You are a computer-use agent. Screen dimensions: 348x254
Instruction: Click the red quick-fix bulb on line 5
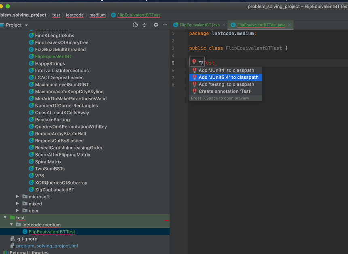click(x=194, y=62)
